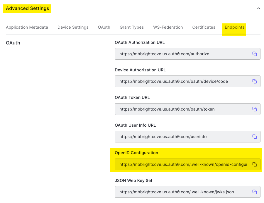This screenshot has height=203, width=264.
Task: Click the OpenID Configuration URL field
Action: [182, 164]
